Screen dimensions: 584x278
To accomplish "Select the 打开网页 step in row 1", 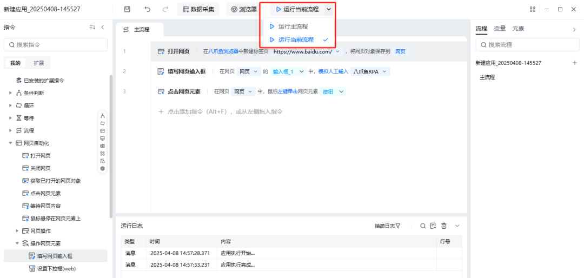I will click(309, 52).
